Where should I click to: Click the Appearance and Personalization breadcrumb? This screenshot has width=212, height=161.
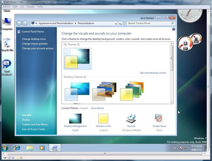pyautogui.click(x=56, y=23)
